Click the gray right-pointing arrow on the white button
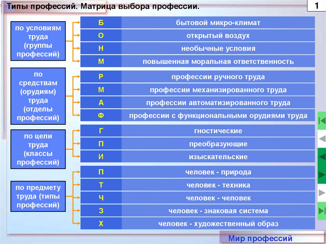 pyautogui.click(x=322, y=193)
